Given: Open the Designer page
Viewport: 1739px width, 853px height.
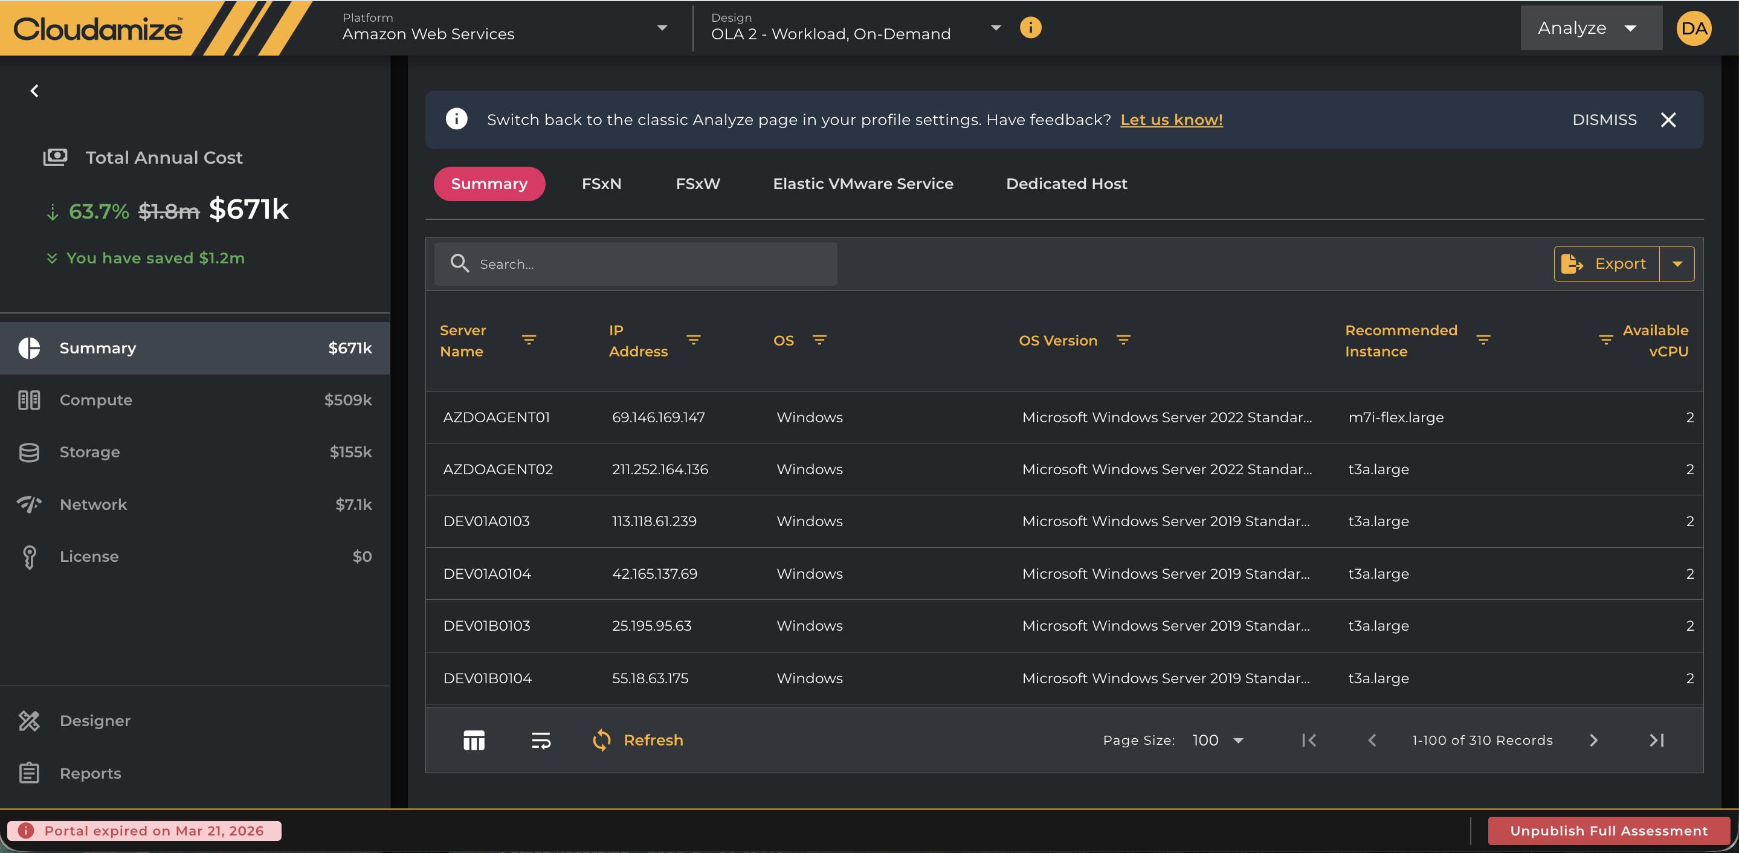Looking at the screenshot, I should coord(195,721).
